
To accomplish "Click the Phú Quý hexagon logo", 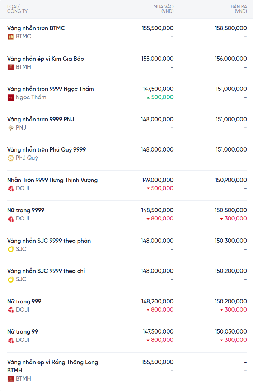I will pyautogui.click(x=11, y=158).
